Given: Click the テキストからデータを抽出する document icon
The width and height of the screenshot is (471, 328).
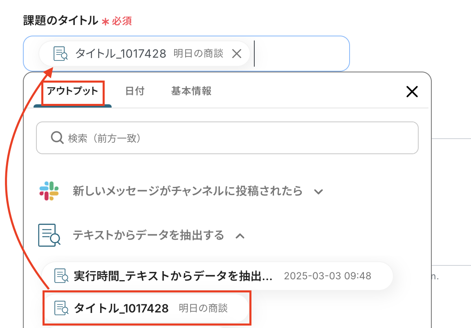Looking at the screenshot, I should pos(49,235).
